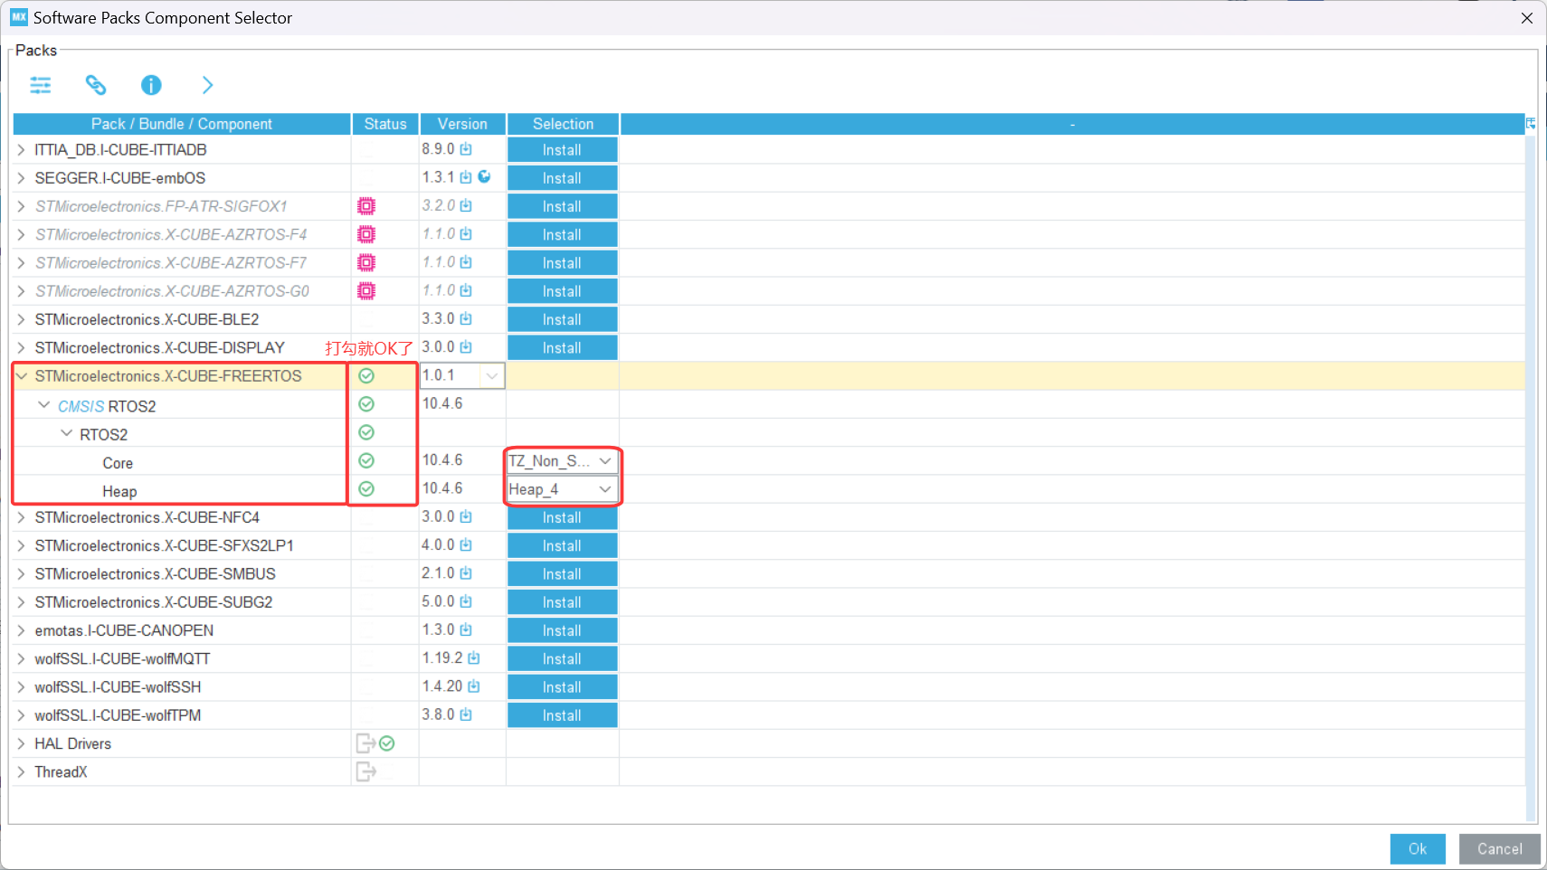Install the X-CUBE-DISPLAY pack
Screen dimensions: 1547x870
tap(562, 348)
